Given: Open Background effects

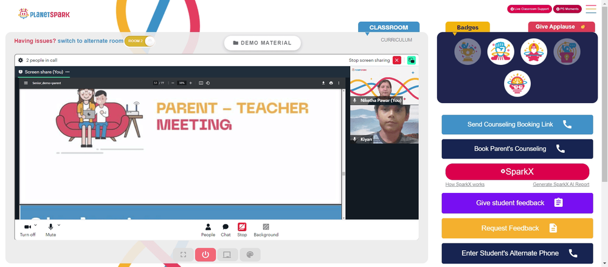Looking at the screenshot, I should tap(266, 230).
